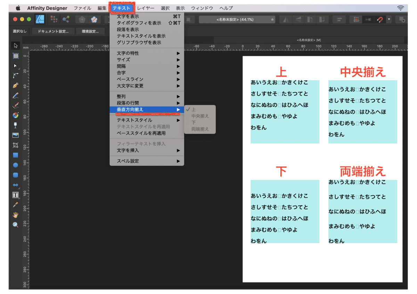Open the ウィンドウ menu

point(202,8)
